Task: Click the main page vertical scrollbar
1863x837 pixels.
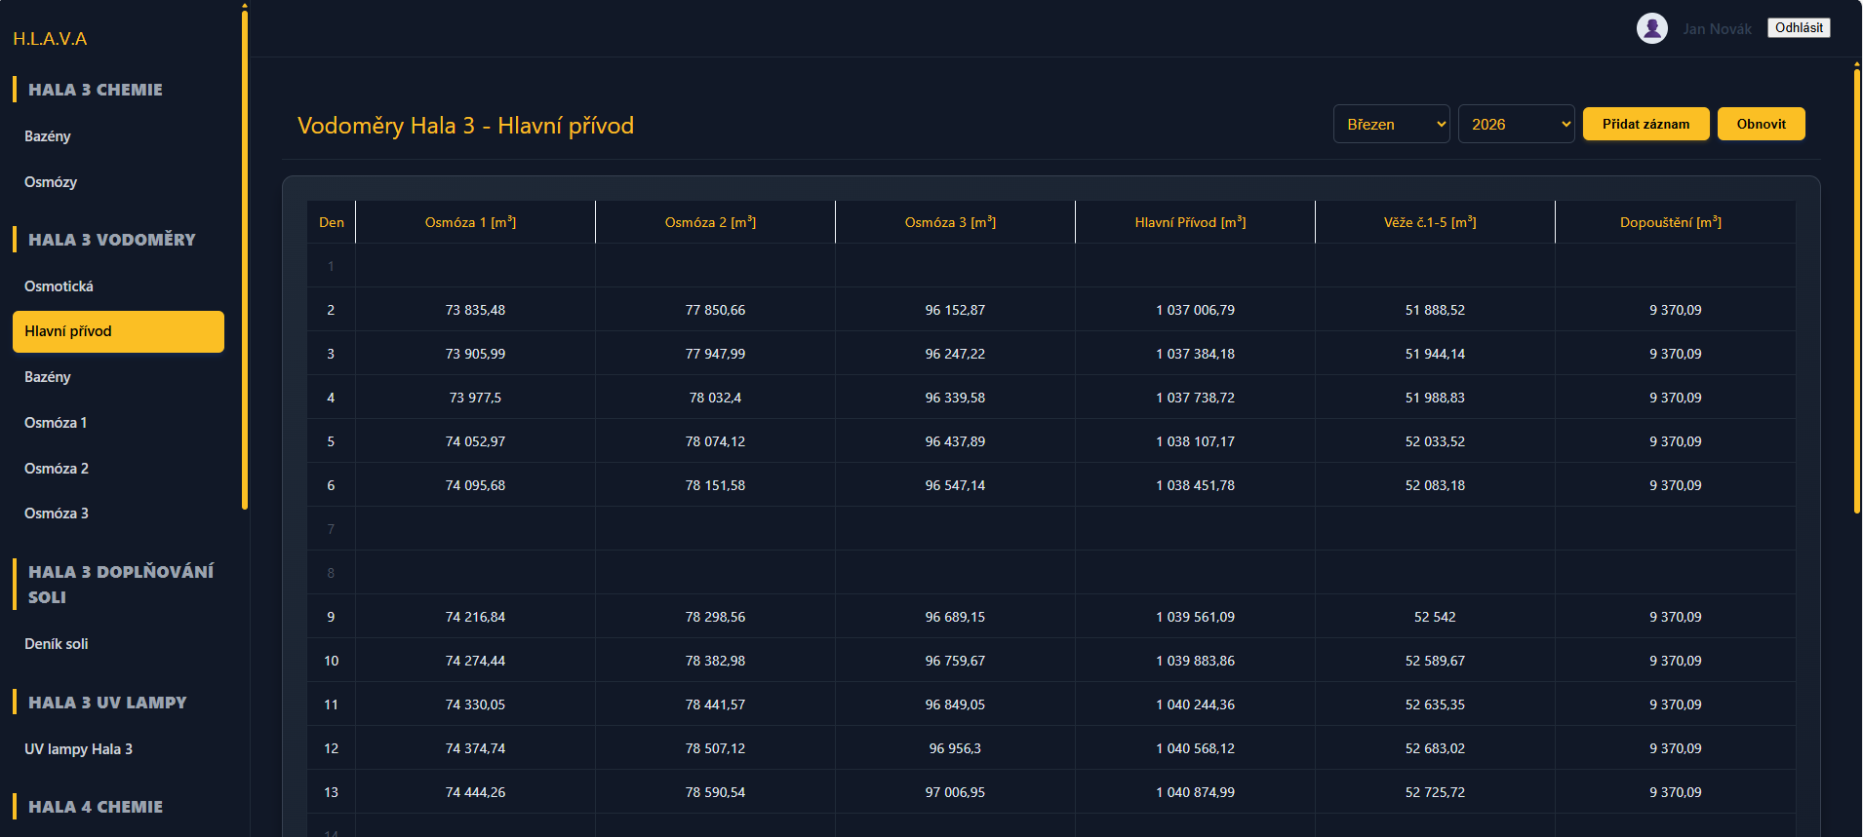Action: tap(1856, 292)
